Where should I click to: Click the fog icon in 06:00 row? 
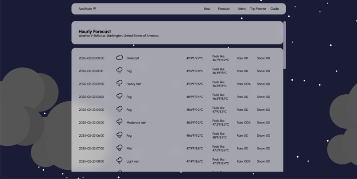tap(119, 135)
